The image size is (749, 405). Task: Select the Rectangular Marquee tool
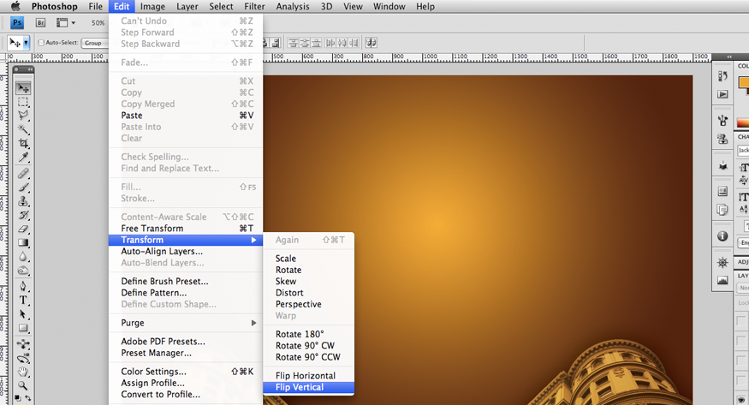(23, 102)
